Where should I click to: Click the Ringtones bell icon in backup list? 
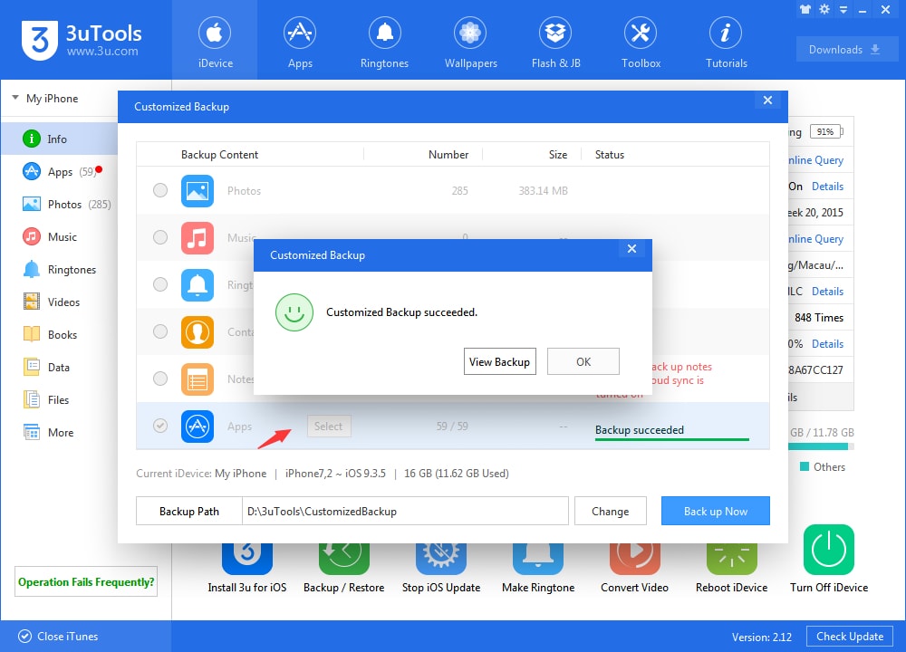pos(197,284)
